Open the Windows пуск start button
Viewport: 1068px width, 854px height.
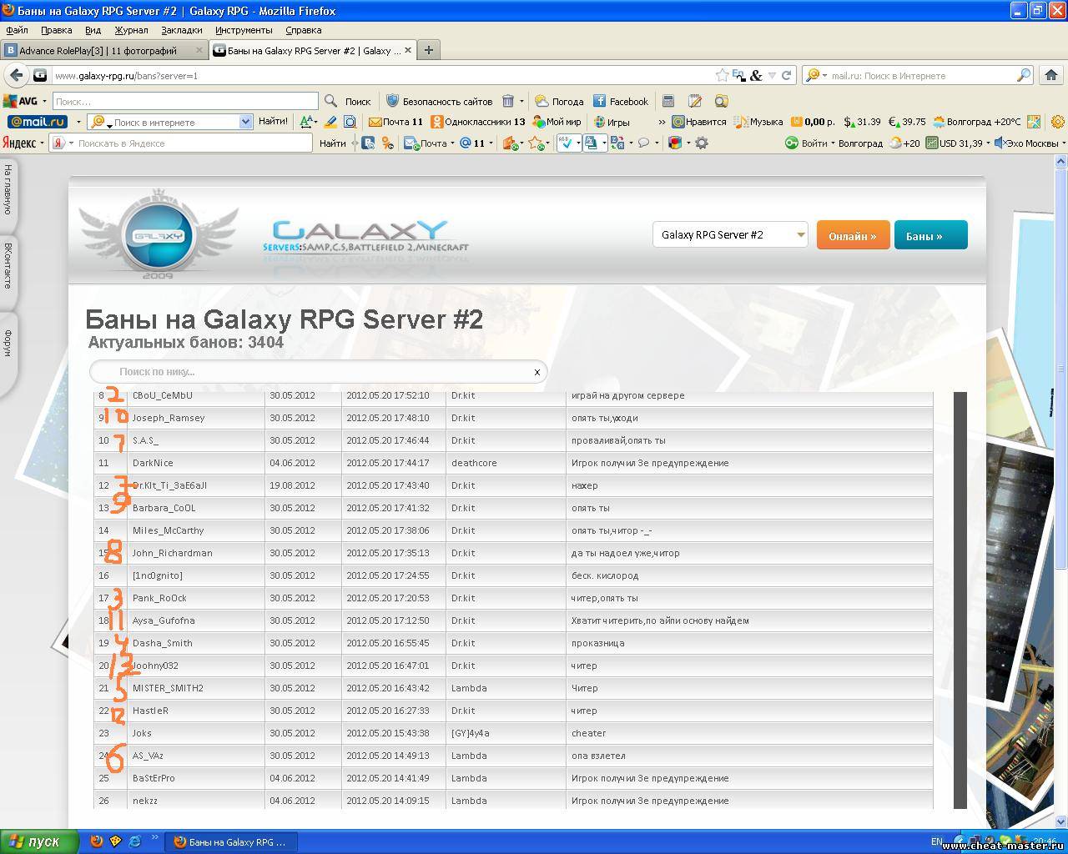[39, 841]
